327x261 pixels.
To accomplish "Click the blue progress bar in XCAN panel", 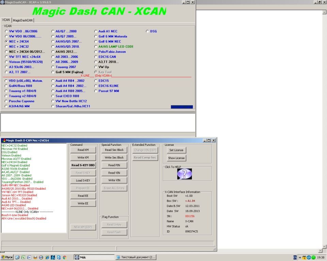I will click(182, 107).
